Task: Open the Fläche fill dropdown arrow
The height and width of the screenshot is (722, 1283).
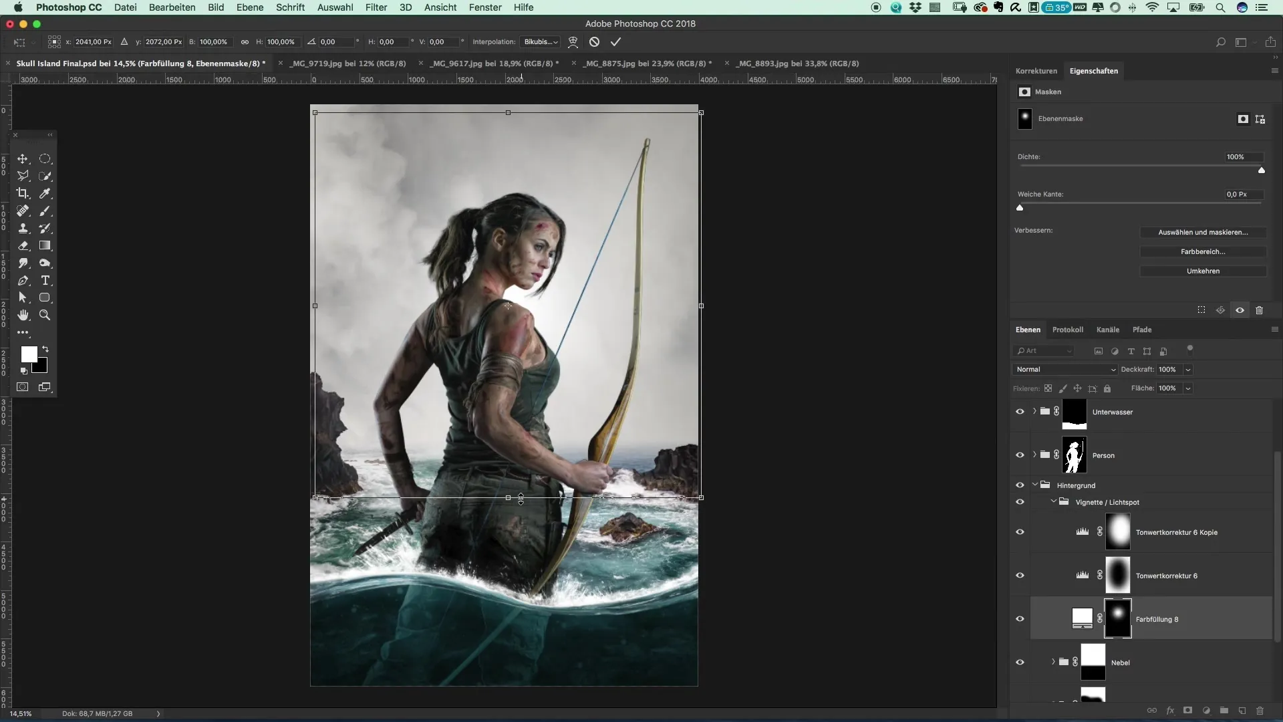Action: [1188, 388]
